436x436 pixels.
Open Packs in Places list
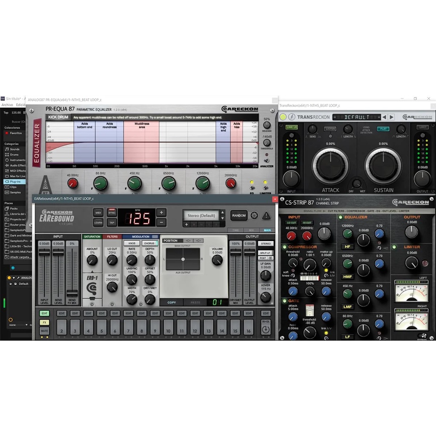tap(13, 209)
